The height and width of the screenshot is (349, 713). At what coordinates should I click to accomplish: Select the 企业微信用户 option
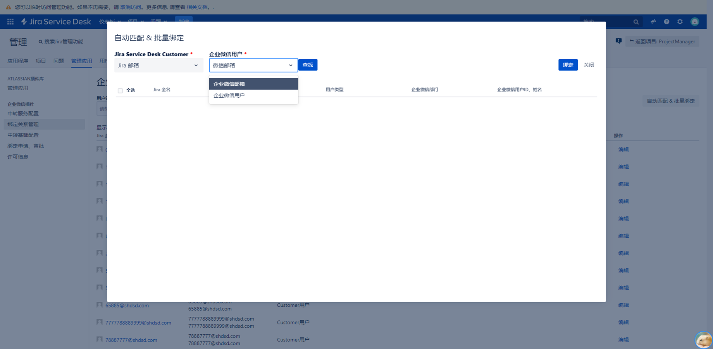coord(253,95)
